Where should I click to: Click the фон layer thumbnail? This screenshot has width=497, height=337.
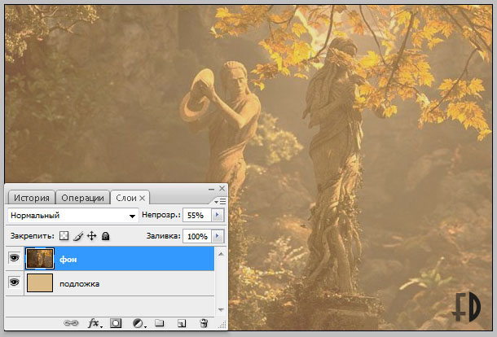pos(40,259)
